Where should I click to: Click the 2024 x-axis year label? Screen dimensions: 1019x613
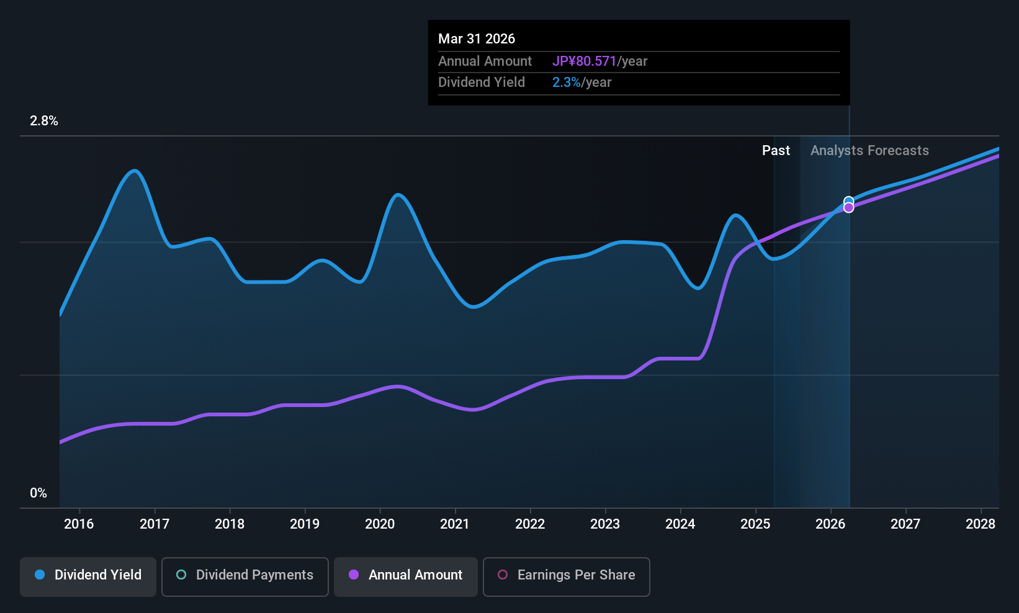[x=680, y=524]
